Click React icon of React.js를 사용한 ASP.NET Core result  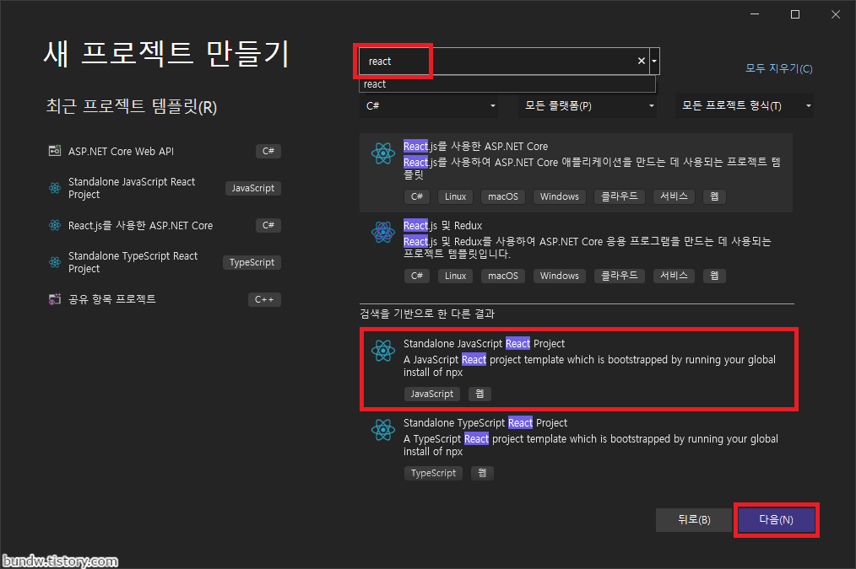(x=383, y=153)
